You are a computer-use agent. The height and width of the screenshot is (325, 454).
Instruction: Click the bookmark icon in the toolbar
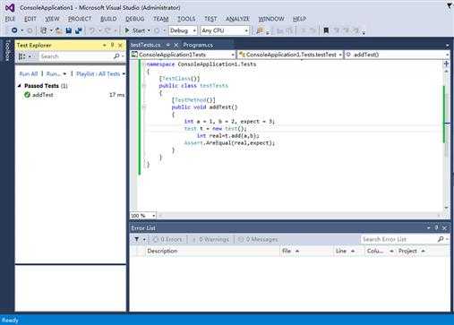point(326,30)
